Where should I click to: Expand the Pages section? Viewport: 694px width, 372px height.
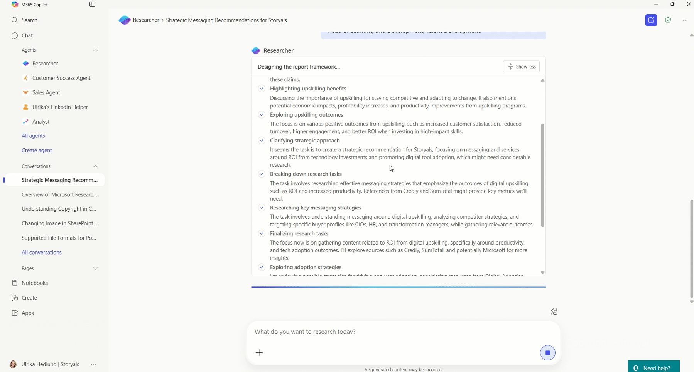(95, 268)
